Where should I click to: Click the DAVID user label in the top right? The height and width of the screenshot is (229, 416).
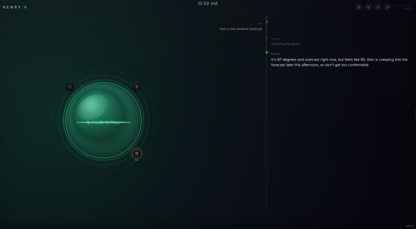408,9
